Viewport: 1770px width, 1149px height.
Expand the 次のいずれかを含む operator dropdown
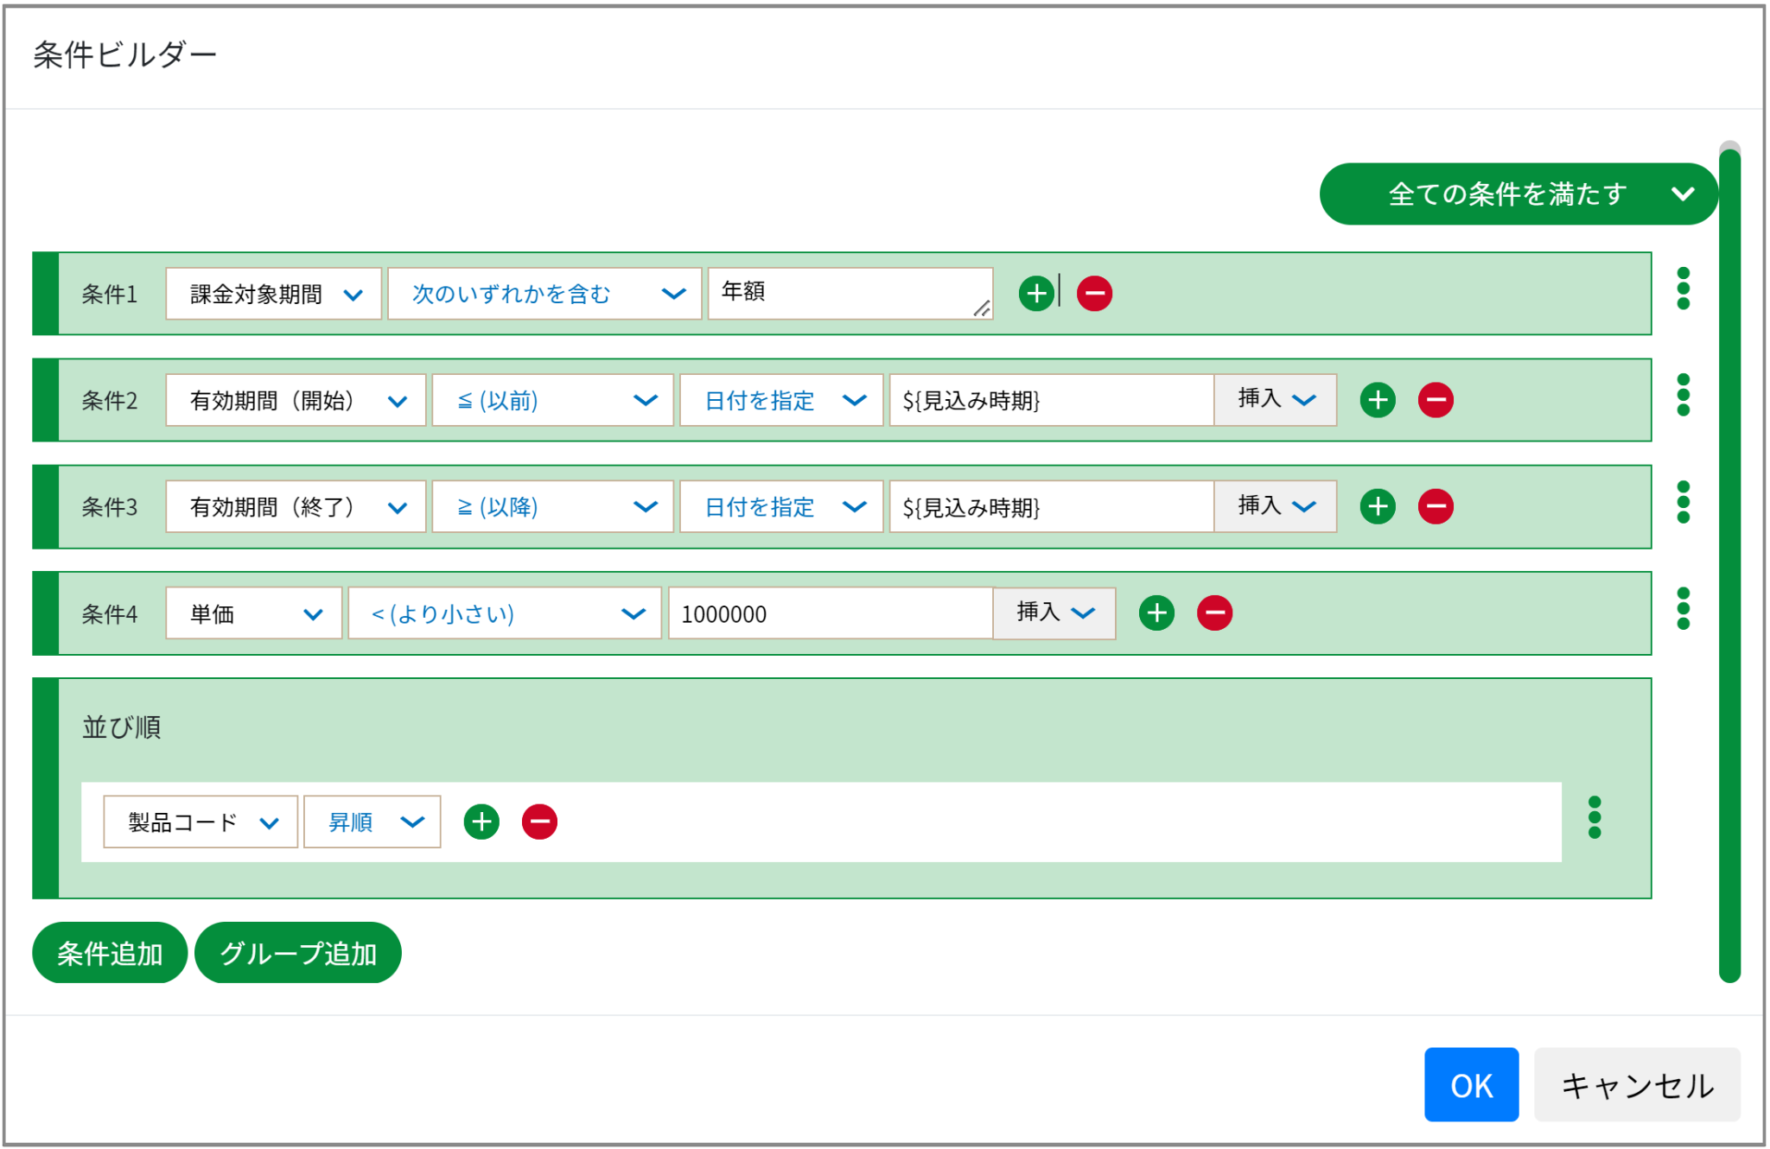coord(544,294)
